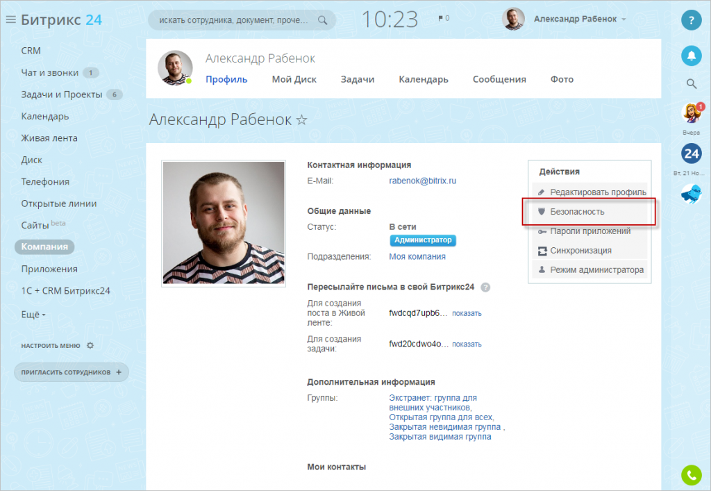This screenshot has width=711, height=491.
Task: Click the pencil icon for Редактировать профиль
Action: coord(542,192)
